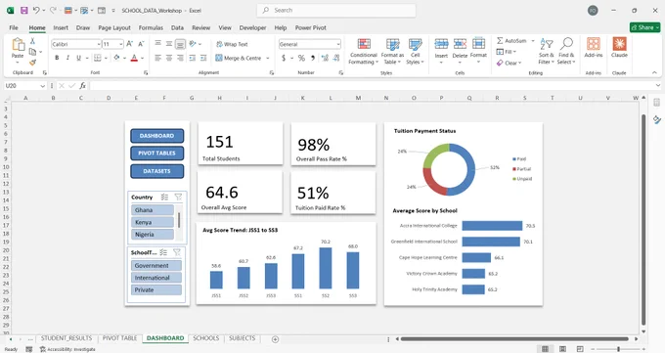665x353 pixels.
Task: Apply percent style format
Action: coord(301,58)
